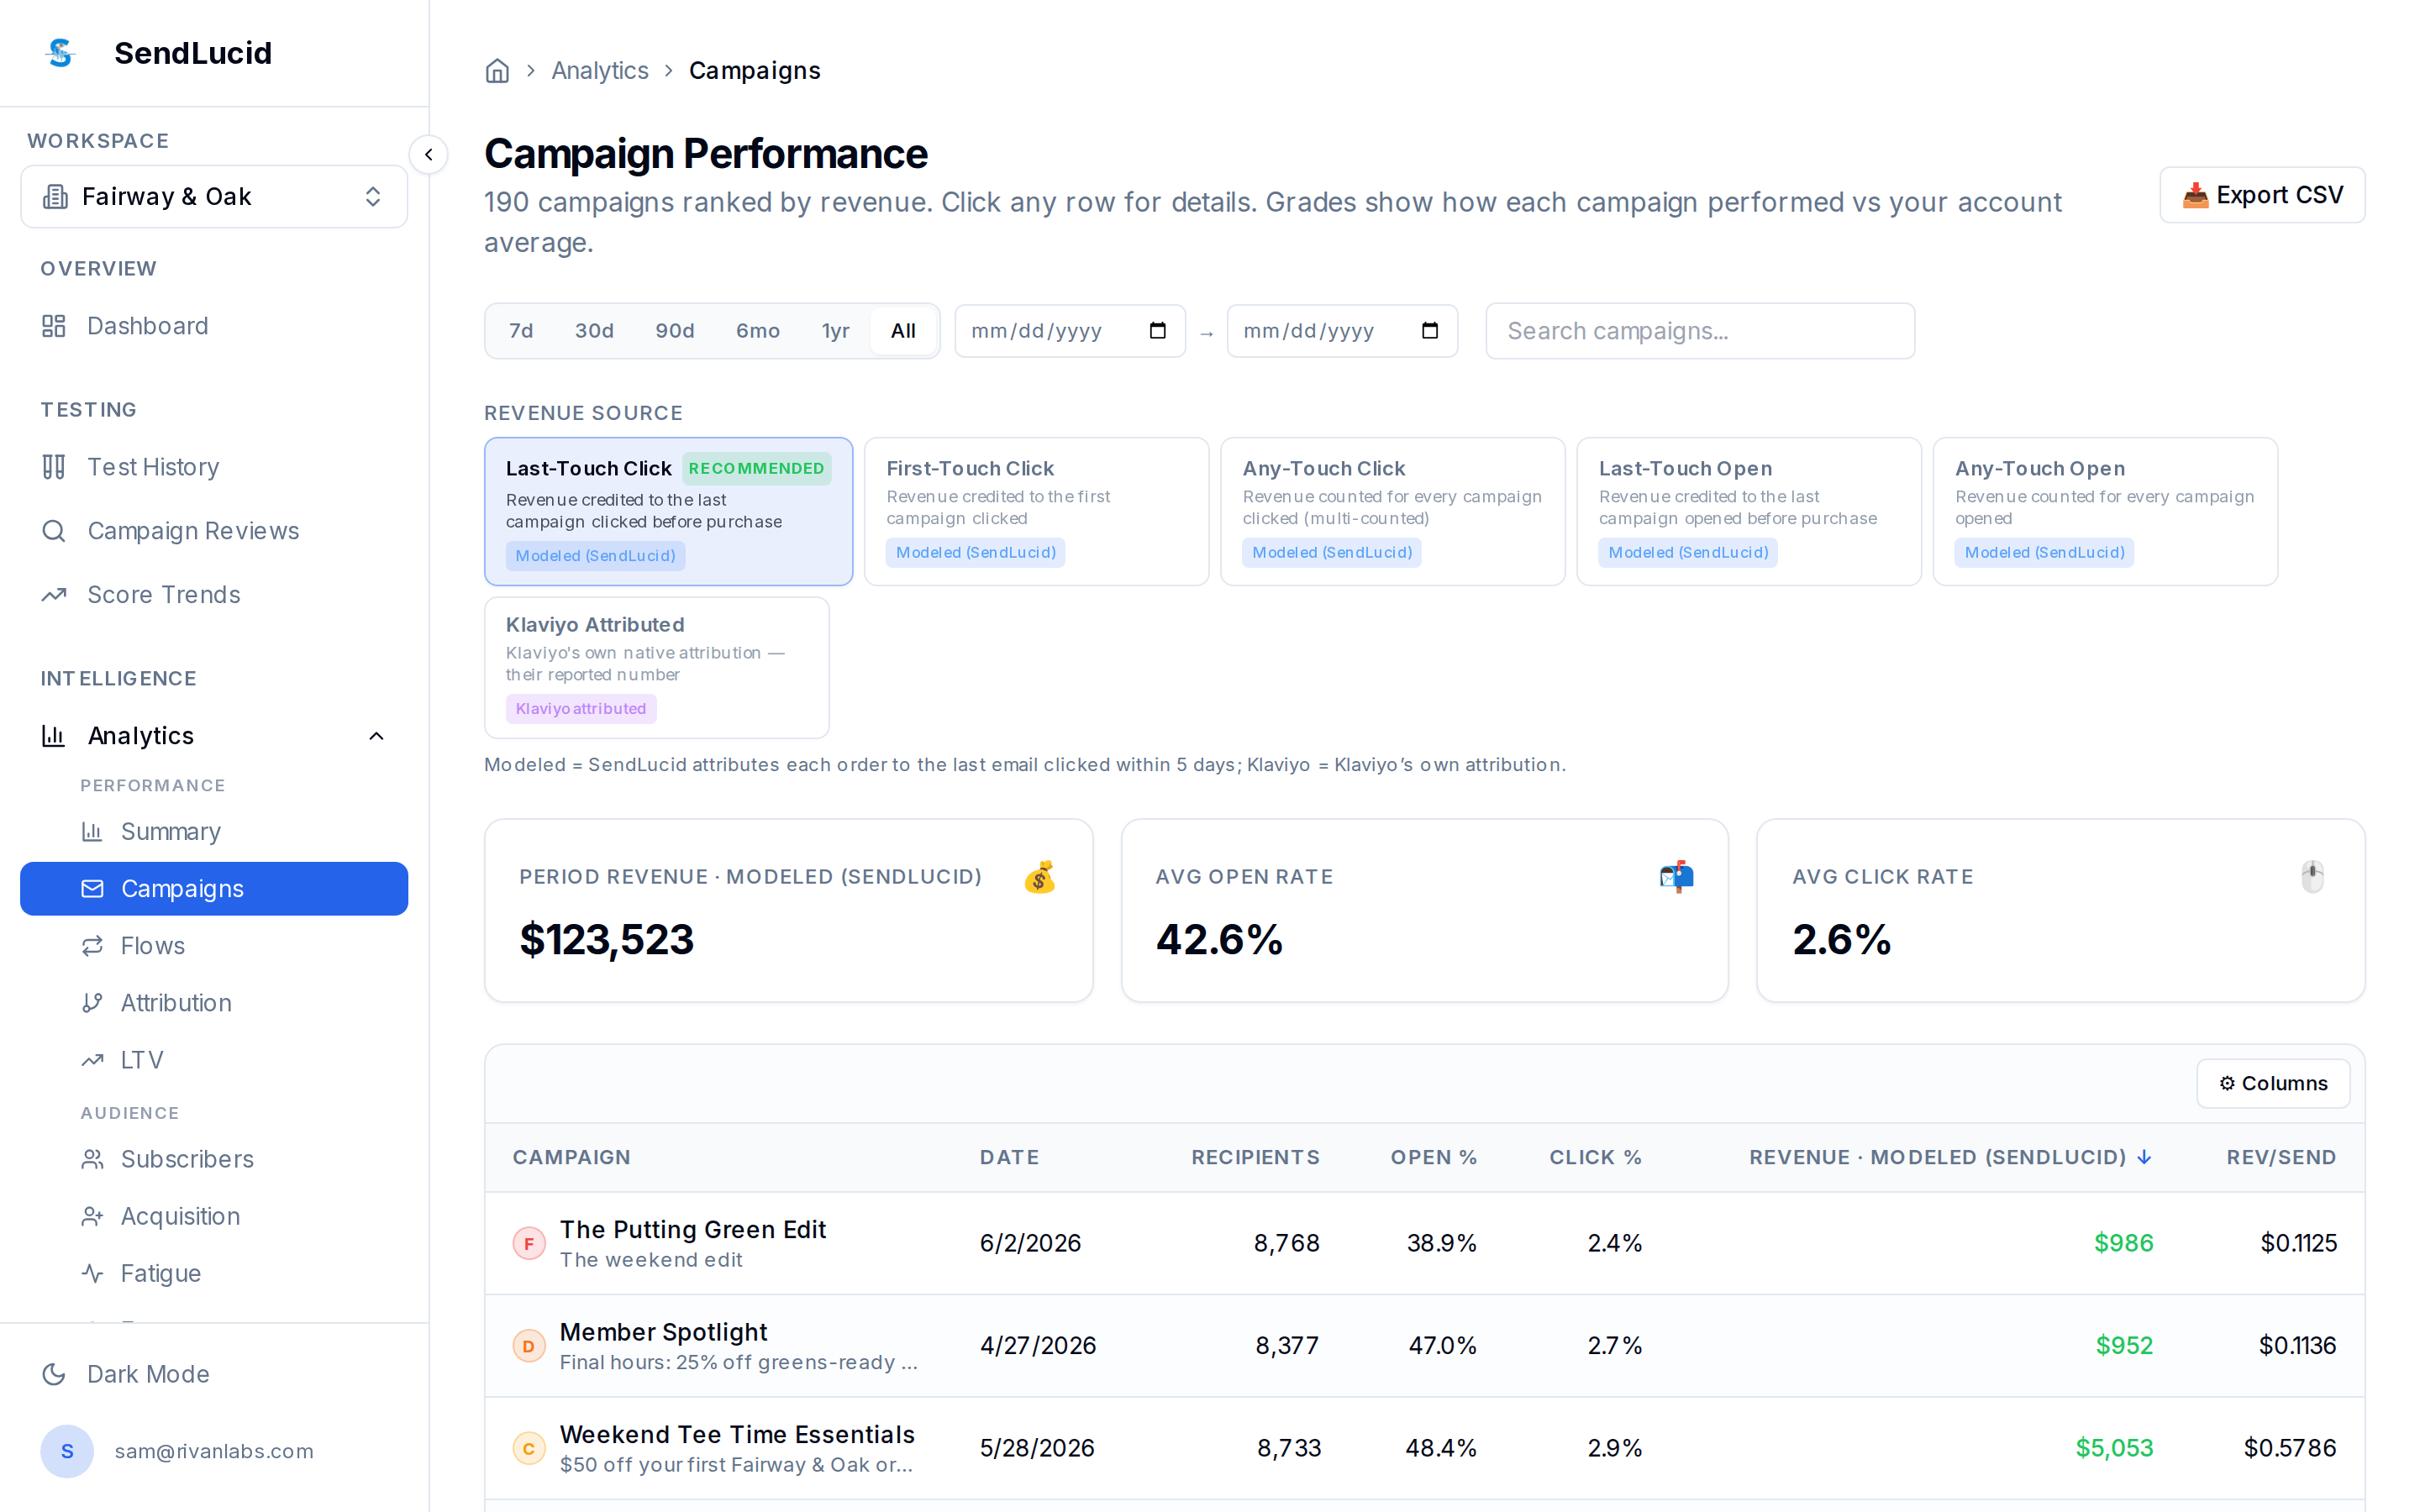Select Last-Touch Open revenue source

tap(1748, 511)
